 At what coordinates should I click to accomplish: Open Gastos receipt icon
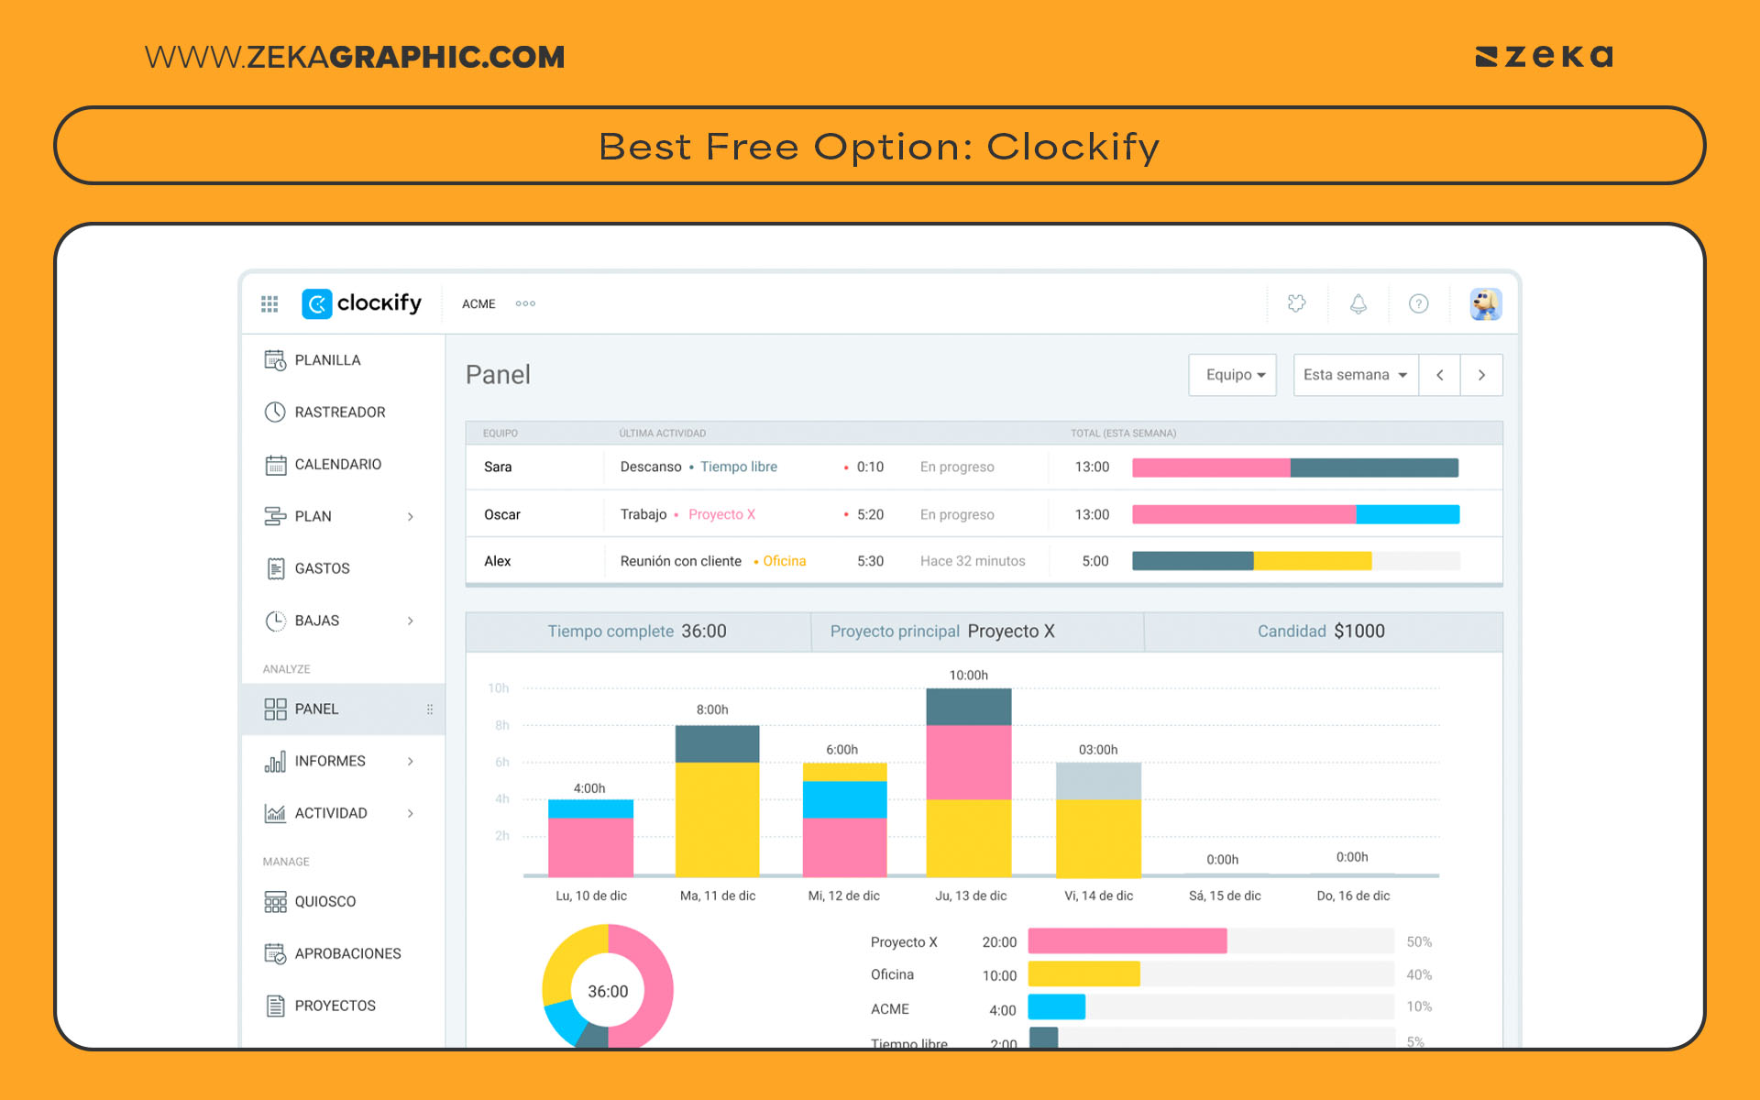click(275, 568)
